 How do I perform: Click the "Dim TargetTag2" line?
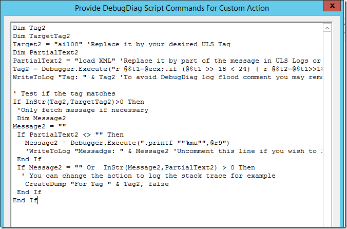pos(41,37)
